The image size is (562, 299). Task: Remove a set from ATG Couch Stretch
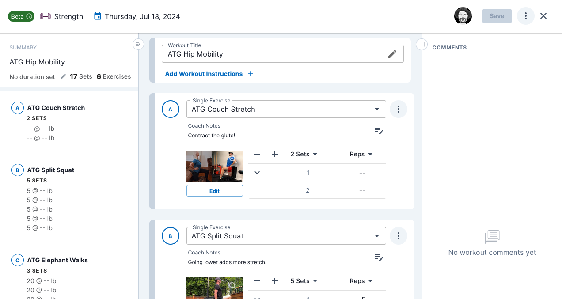257,154
